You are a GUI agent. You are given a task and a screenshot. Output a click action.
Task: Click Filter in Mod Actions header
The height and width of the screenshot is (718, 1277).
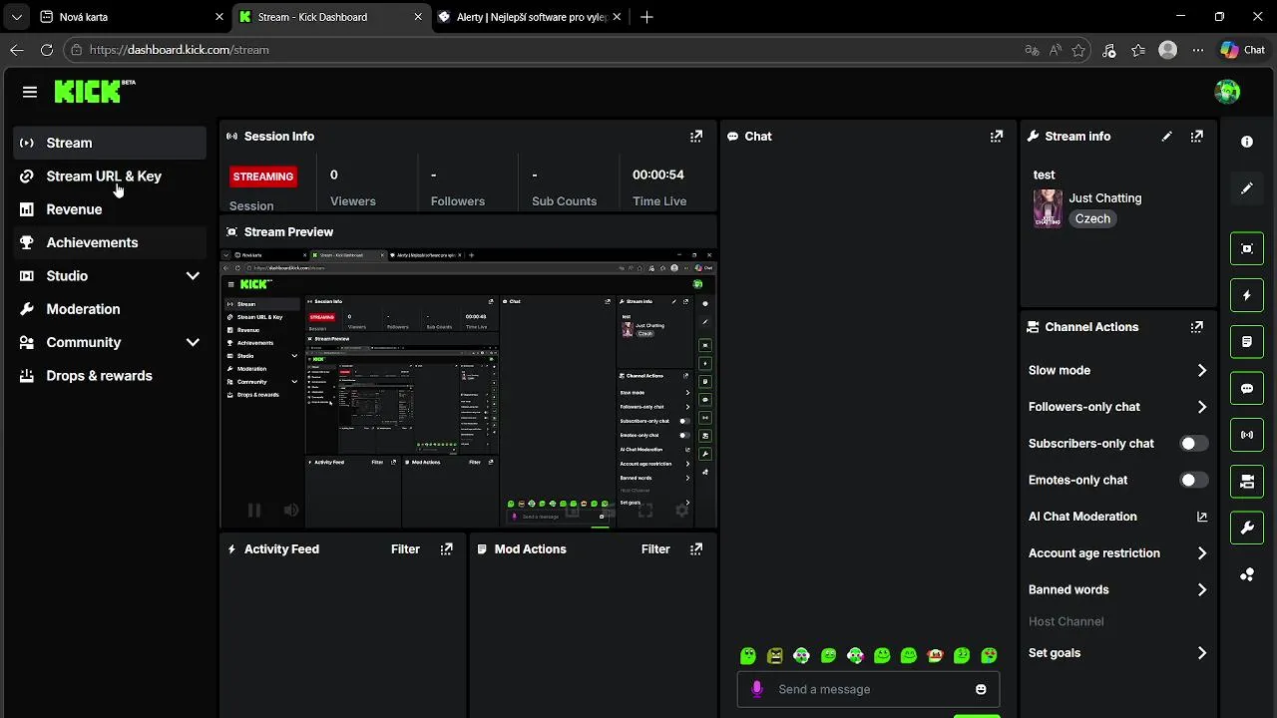point(655,549)
